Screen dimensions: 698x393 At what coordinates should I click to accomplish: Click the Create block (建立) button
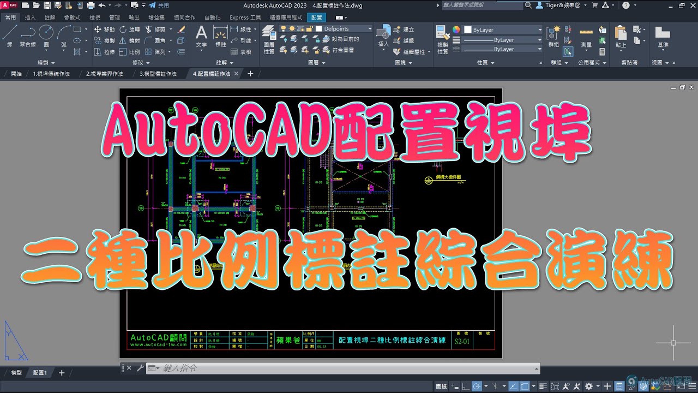coord(404,29)
